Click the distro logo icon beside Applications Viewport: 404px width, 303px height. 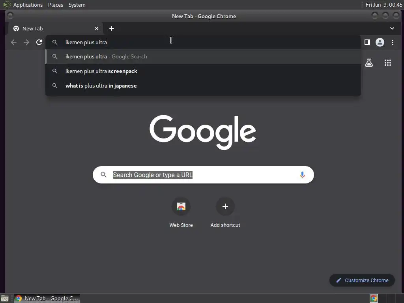[x=7, y=5]
